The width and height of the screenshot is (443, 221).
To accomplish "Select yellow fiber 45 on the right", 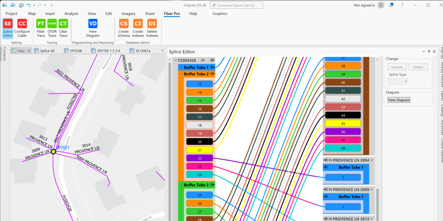I will pos(343,124).
